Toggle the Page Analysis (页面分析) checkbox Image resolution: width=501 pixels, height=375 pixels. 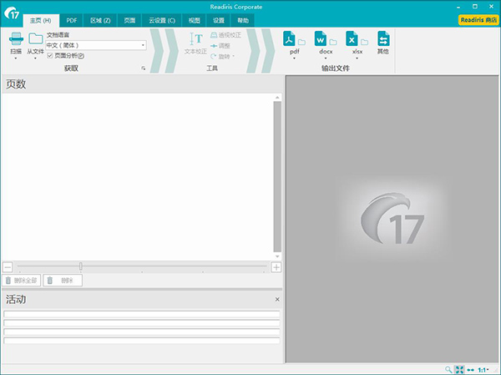tap(50, 56)
